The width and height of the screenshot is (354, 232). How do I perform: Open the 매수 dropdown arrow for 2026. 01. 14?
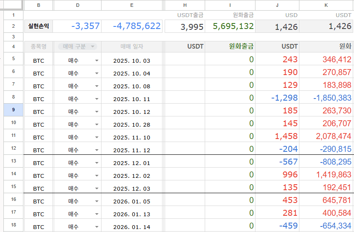(97, 227)
